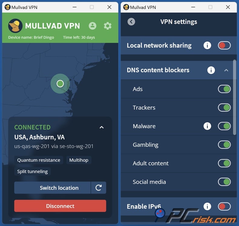Show info for Malware blocker
Viewport: 239px width, 226px height.
207,126
